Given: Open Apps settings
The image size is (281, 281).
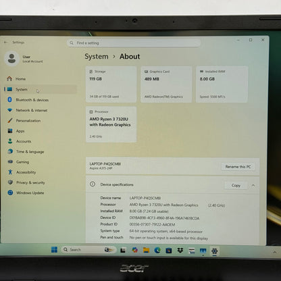Looking at the screenshot, I should (40, 131).
